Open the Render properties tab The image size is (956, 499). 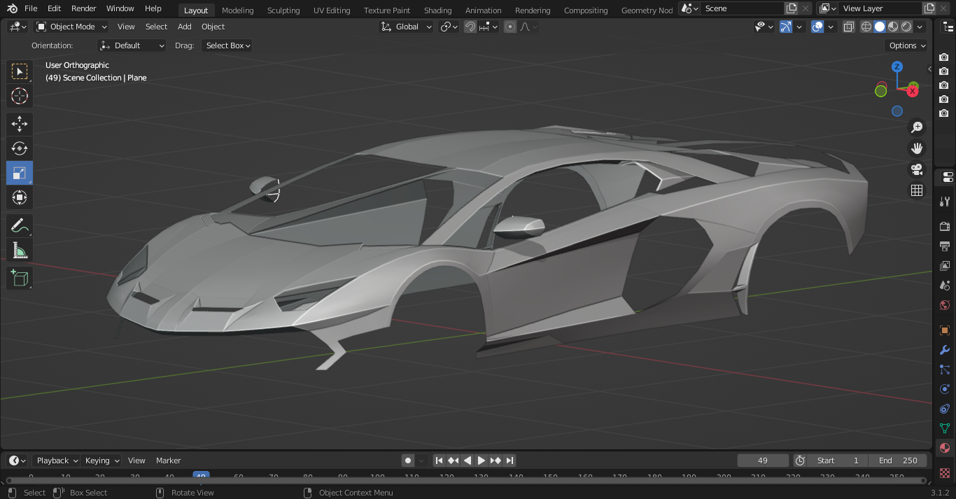click(945, 226)
